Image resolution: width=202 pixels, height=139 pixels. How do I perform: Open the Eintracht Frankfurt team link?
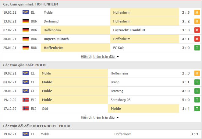[129, 30]
